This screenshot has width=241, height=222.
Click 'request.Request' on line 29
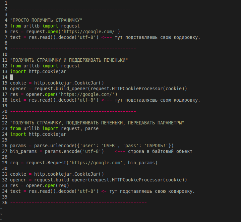(46, 163)
